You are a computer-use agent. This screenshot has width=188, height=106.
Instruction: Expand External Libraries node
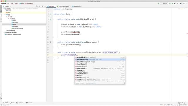click(3, 32)
